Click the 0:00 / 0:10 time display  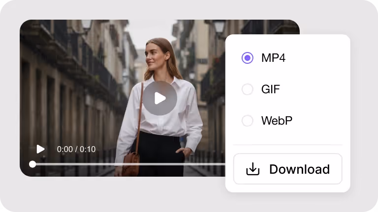pos(76,149)
